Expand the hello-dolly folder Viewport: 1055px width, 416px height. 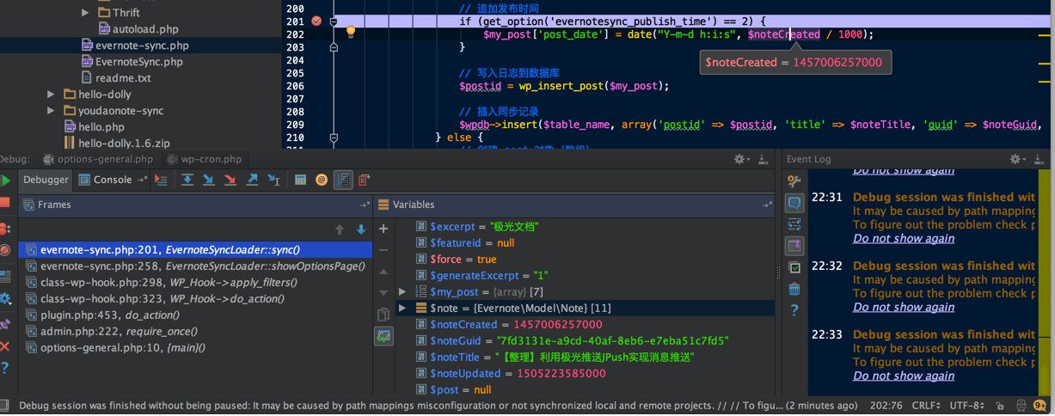(x=51, y=95)
